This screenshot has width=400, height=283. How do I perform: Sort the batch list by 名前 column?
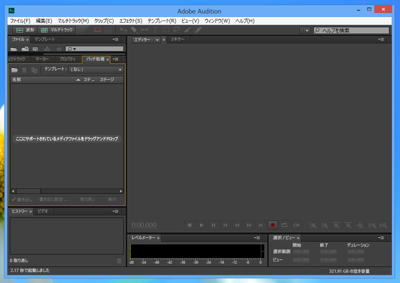pos(46,80)
